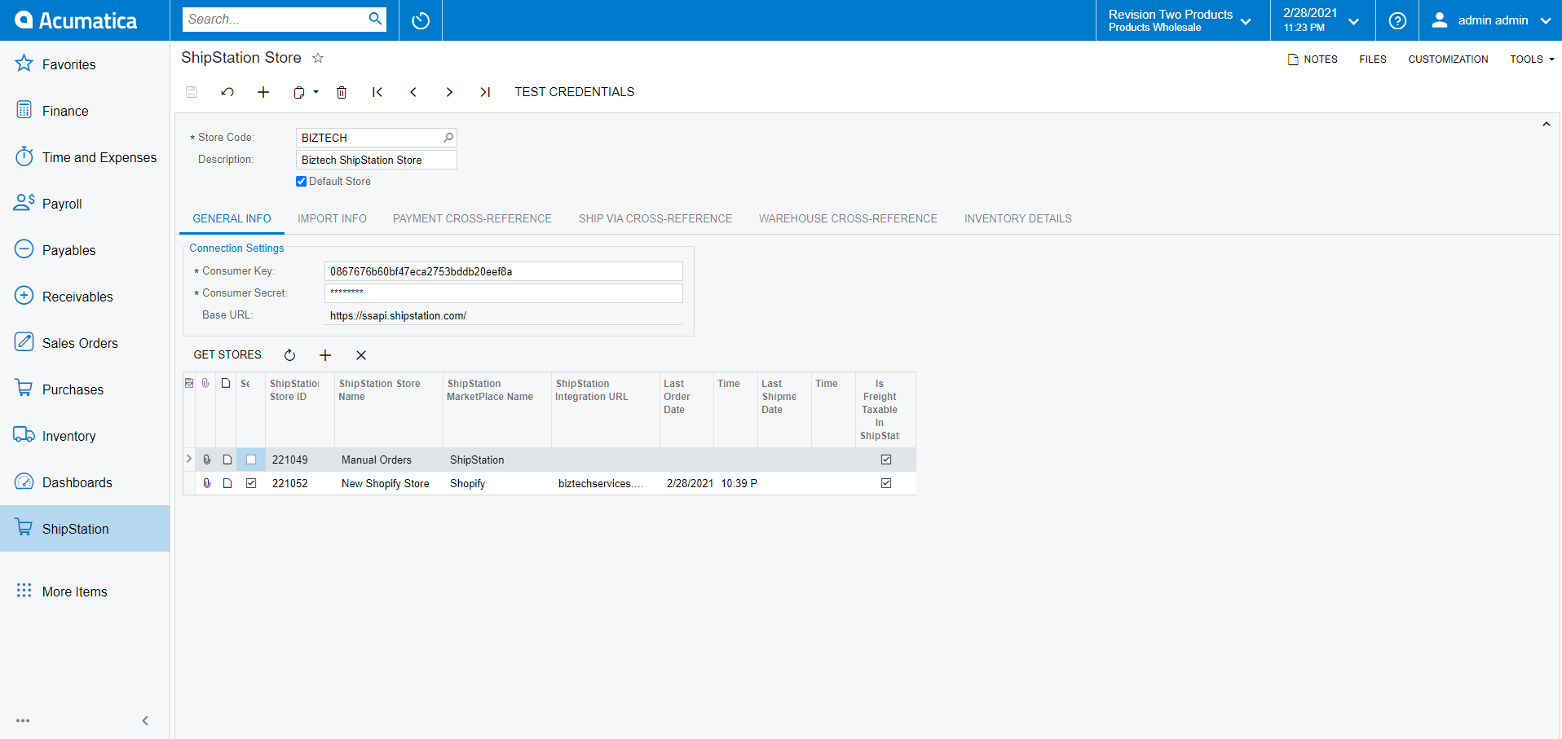Click the Consumer Key field
1562x739 pixels.
503,271
